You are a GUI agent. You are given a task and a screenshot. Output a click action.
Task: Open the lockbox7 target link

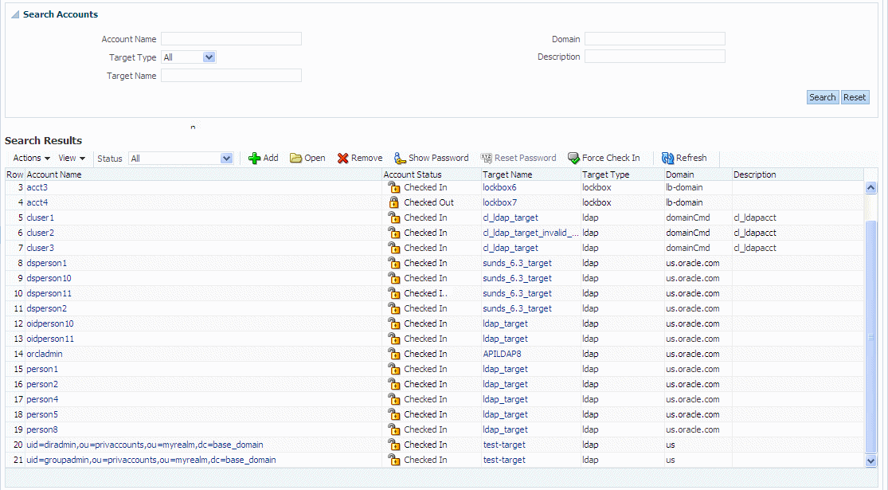tap(499, 202)
